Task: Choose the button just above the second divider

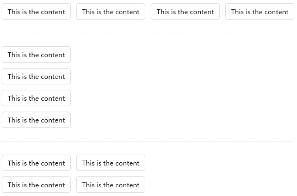Action: tap(36, 120)
